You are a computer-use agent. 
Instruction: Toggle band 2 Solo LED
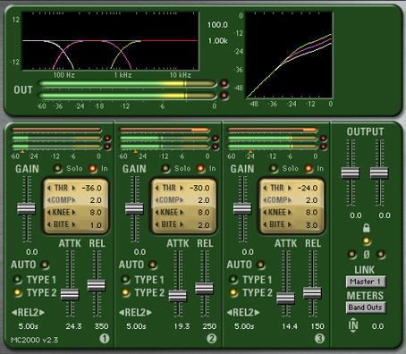[x=165, y=169]
